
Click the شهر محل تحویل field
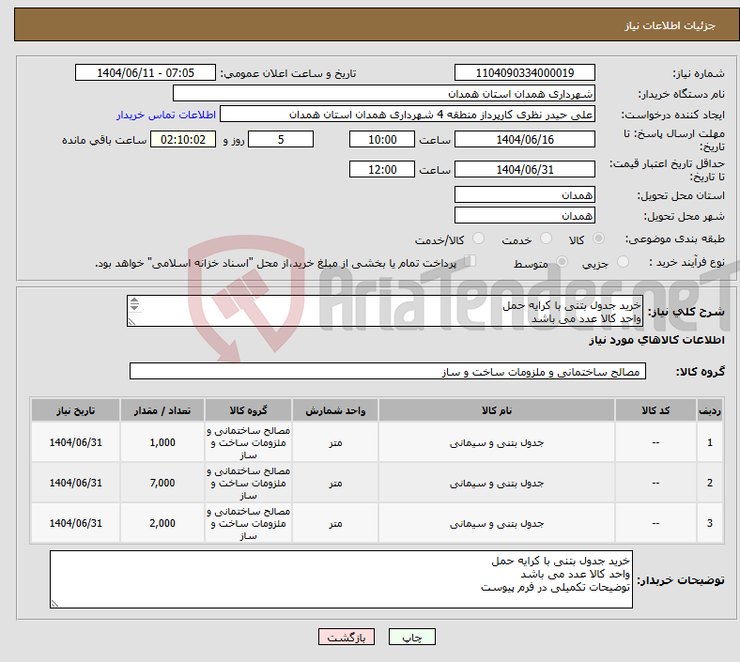[x=524, y=216]
